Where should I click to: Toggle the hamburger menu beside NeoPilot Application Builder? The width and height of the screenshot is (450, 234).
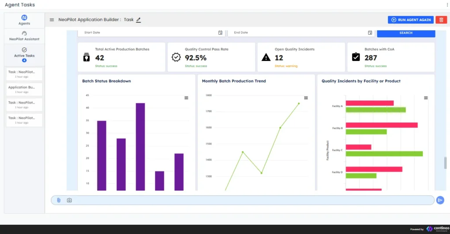coord(52,20)
